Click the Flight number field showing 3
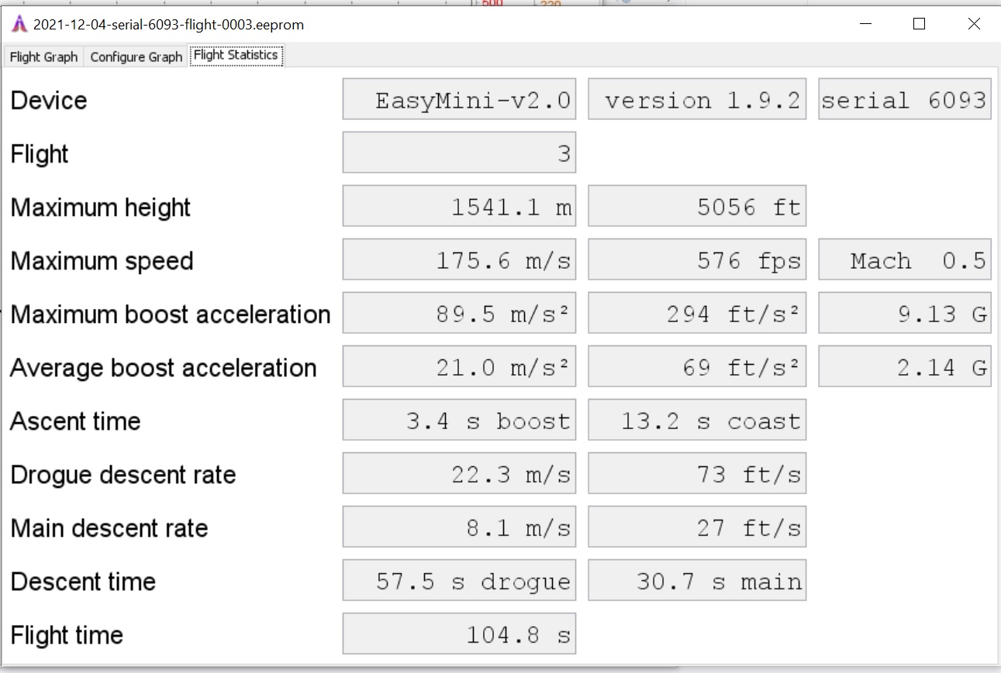 point(459,153)
